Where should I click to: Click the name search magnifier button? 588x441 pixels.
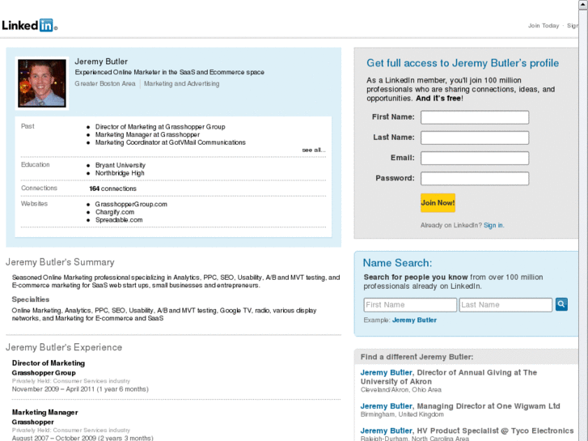point(561,304)
